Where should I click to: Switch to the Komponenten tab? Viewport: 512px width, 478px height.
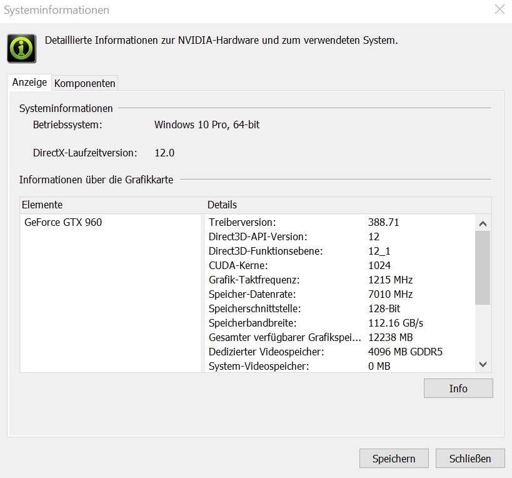(x=84, y=83)
